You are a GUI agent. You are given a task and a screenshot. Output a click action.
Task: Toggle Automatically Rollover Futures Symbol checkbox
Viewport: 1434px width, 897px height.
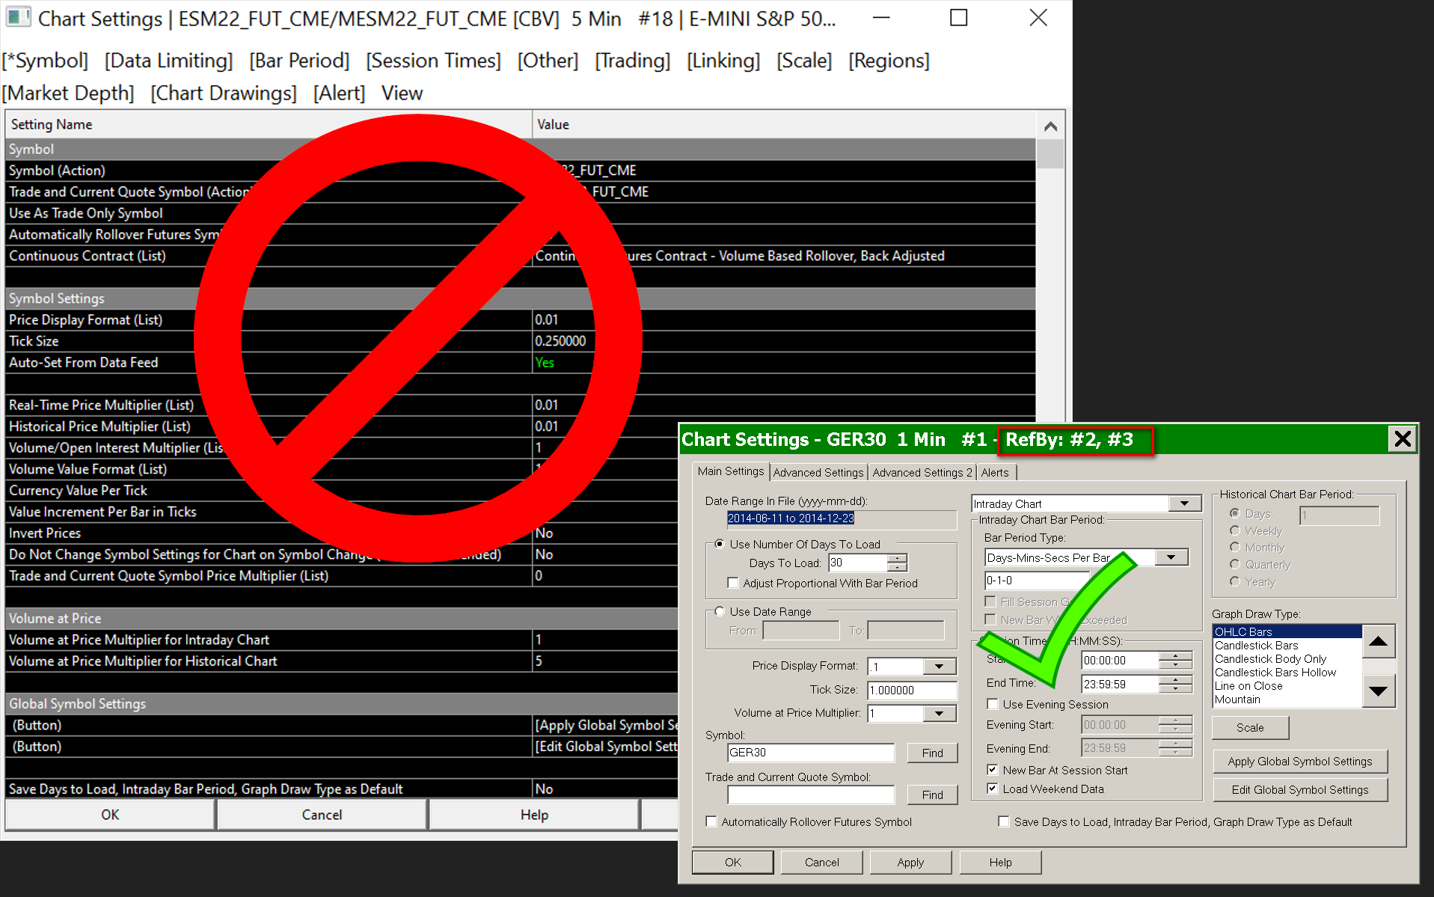pos(711,821)
